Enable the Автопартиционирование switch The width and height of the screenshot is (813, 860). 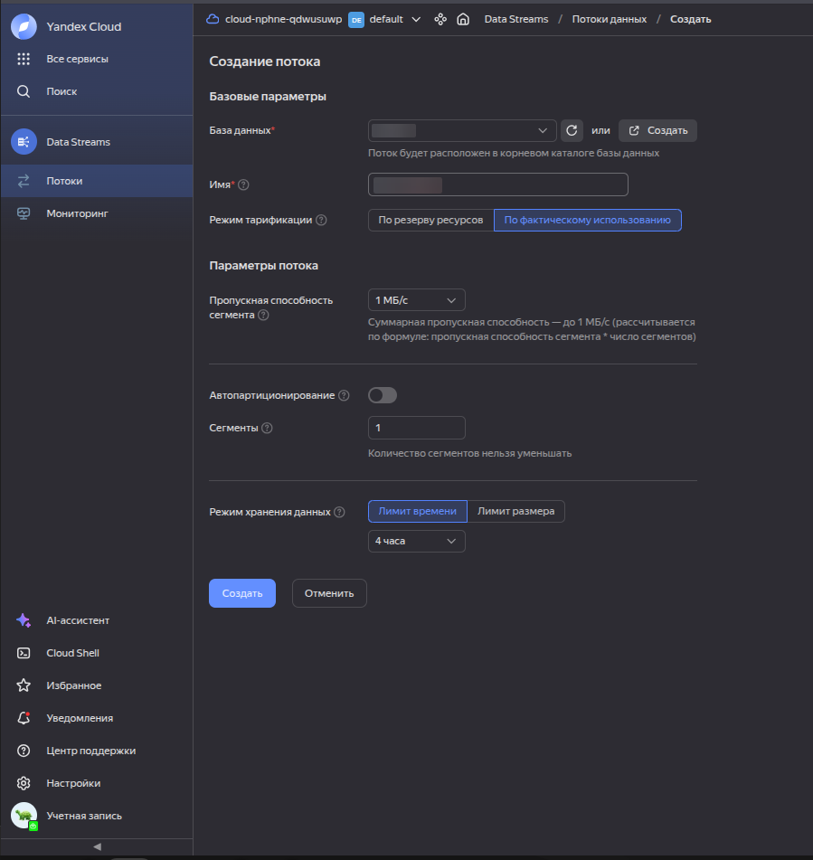pos(383,395)
